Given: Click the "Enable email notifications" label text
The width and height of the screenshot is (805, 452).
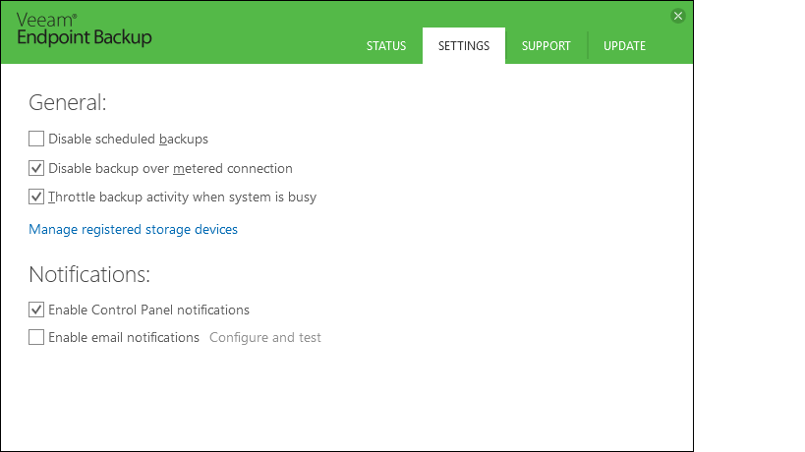Looking at the screenshot, I should (x=124, y=338).
